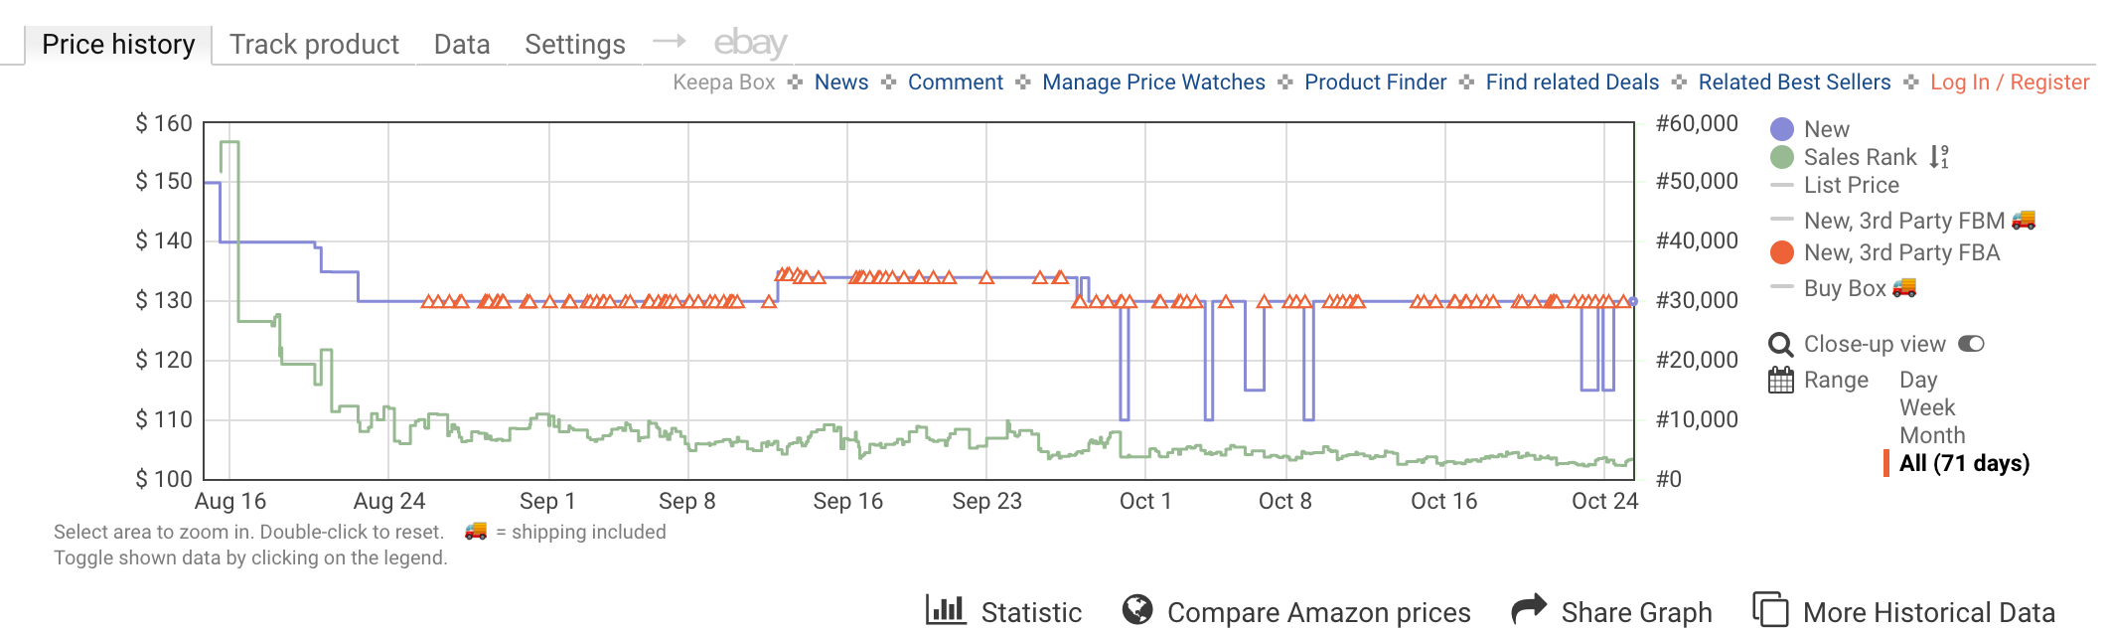This screenshot has width=2108, height=632.
Task: Click the Sales Rank green color swatch
Action: point(1782,157)
